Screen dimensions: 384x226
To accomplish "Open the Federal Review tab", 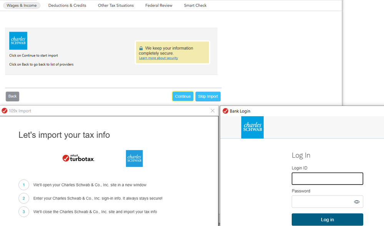I will point(159,5).
